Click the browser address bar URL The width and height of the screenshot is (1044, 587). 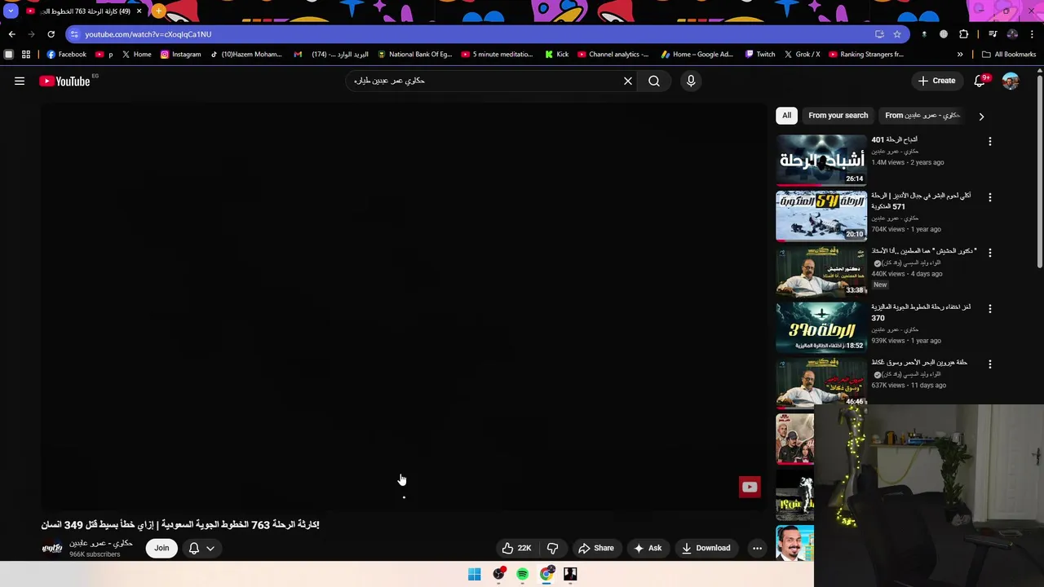148,34
